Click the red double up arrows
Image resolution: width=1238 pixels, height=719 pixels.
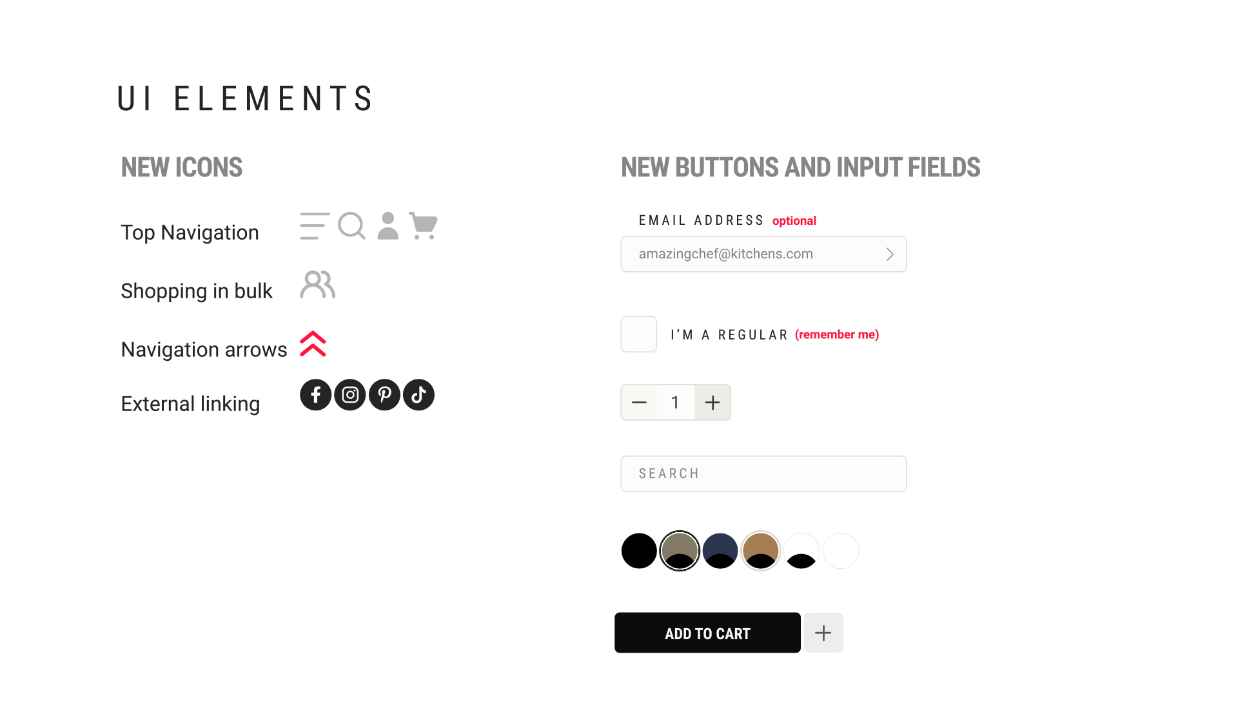point(313,344)
